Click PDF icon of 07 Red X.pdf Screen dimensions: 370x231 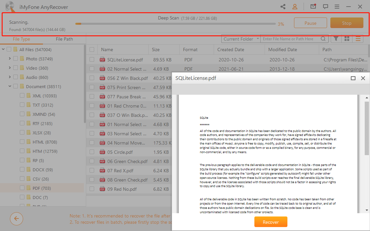pyautogui.click(x=102, y=170)
